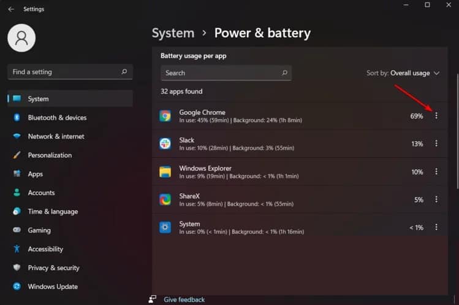Maximize the Settings window
This screenshot has height=305, width=459.
[427, 5]
